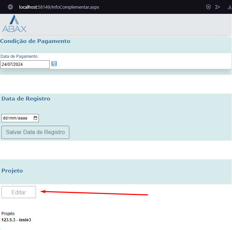The width and height of the screenshot is (232, 230).
Task: Click the project value 123.5.3 - teste3
Action: [16, 220]
